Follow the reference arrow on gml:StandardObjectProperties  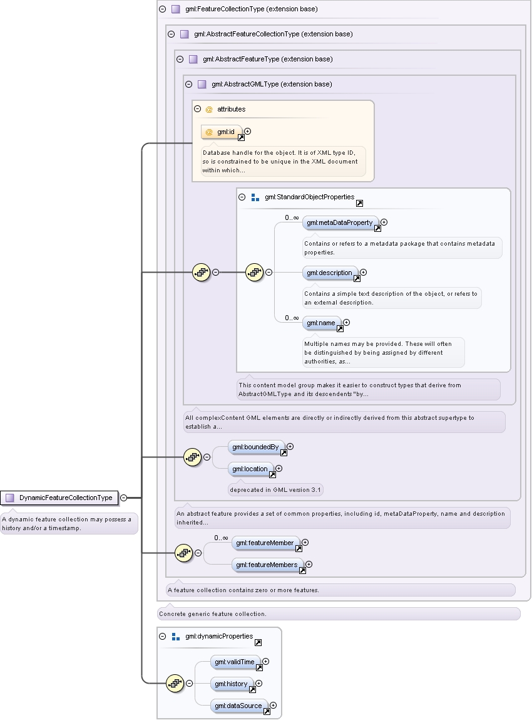(x=359, y=204)
